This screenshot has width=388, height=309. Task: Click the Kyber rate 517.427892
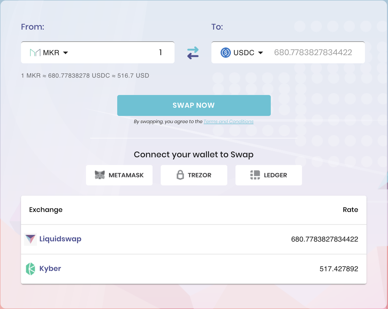[339, 269]
